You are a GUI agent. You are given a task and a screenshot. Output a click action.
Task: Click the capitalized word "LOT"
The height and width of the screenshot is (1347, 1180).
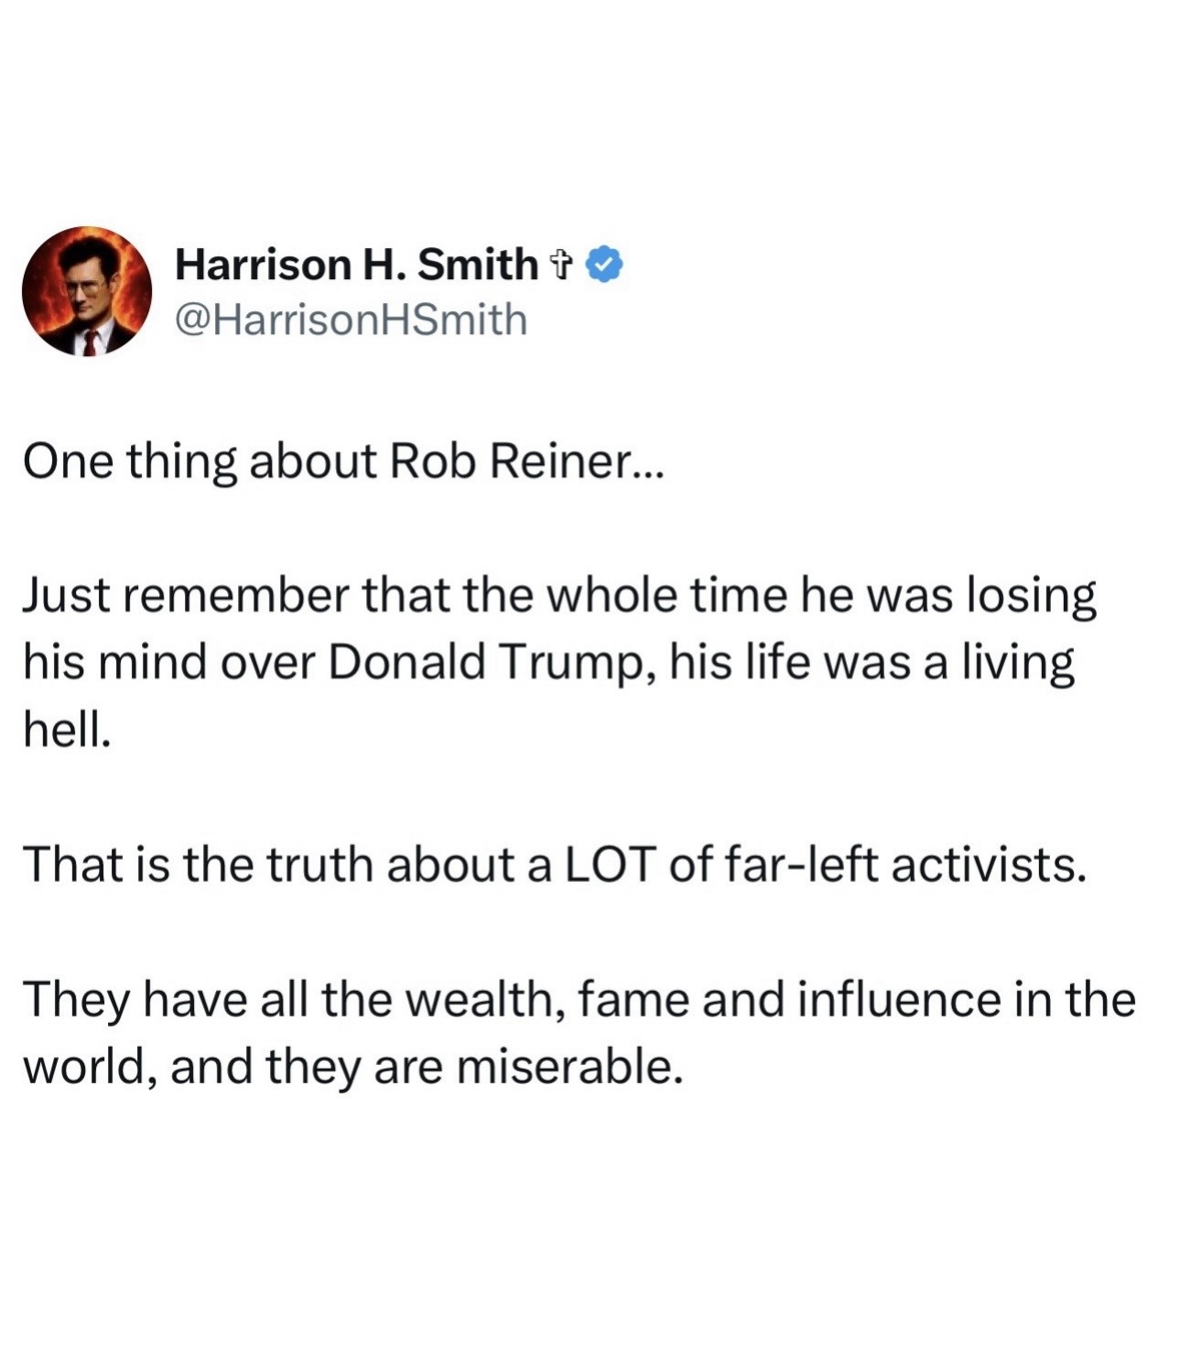tap(609, 864)
